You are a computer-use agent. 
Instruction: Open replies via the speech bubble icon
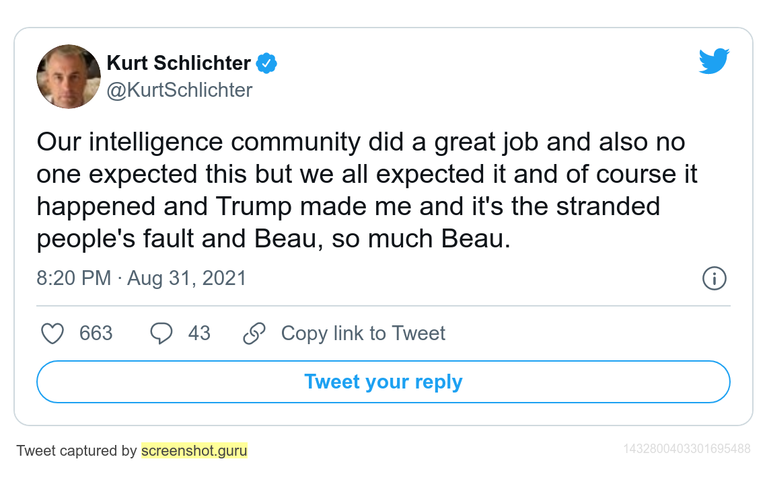tap(161, 333)
